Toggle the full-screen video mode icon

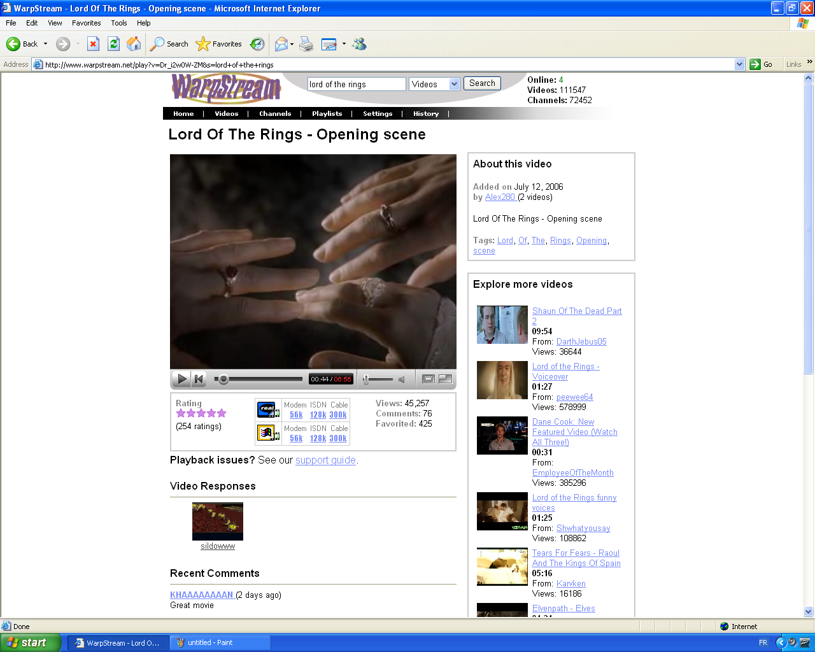(x=429, y=379)
